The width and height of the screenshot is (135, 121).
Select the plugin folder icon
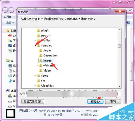point(38,30)
